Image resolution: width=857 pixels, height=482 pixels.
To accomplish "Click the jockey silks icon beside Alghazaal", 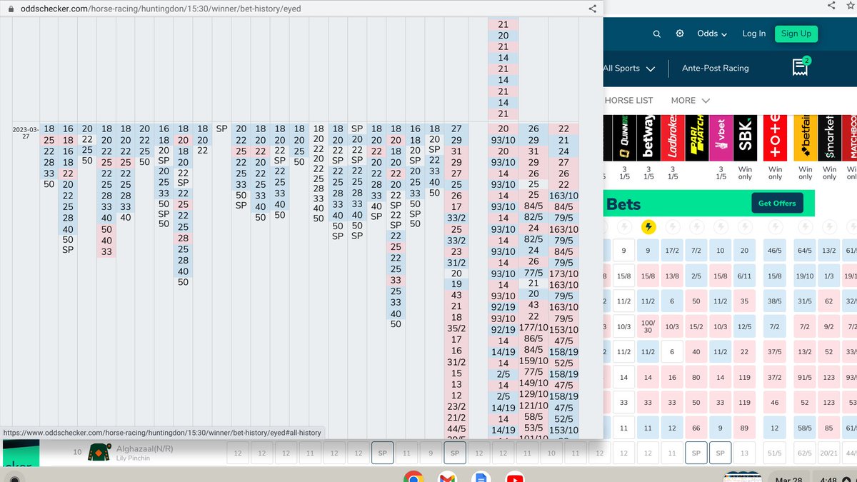I will (x=99, y=453).
